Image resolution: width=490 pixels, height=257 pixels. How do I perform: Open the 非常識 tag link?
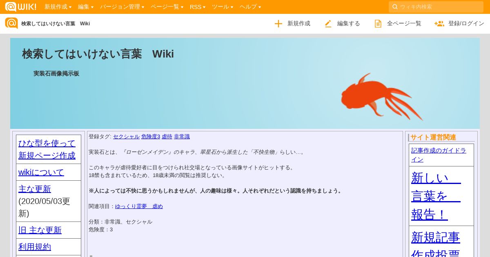click(182, 137)
